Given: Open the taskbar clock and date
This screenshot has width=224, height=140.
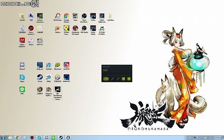Looking at the screenshot, I should click(217, 138).
